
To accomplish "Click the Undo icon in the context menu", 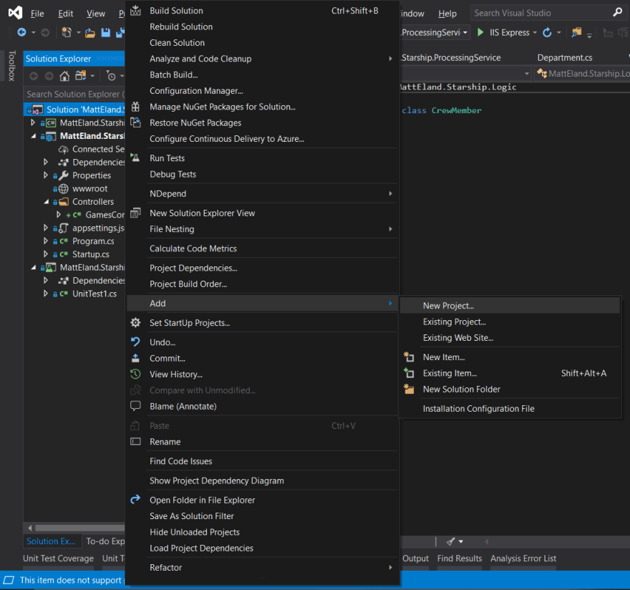I will (x=136, y=342).
